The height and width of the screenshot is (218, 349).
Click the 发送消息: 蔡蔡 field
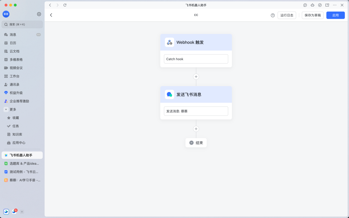pos(196,111)
